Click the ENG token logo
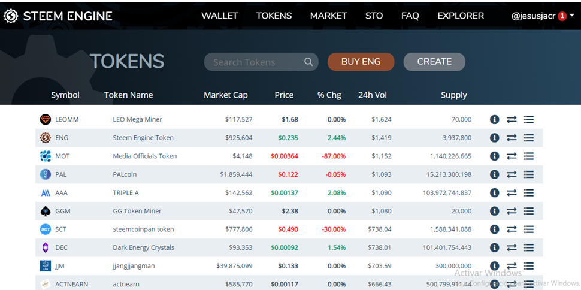The width and height of the screenshot is (581, 290). tap(45, 138)
